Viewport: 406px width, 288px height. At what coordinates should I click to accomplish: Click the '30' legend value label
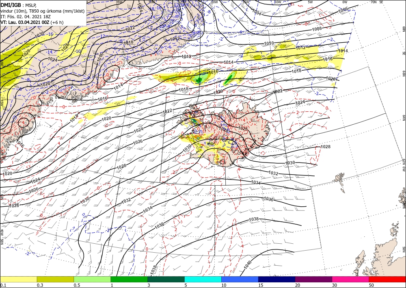pyautogui.click(x=335, y=285)
